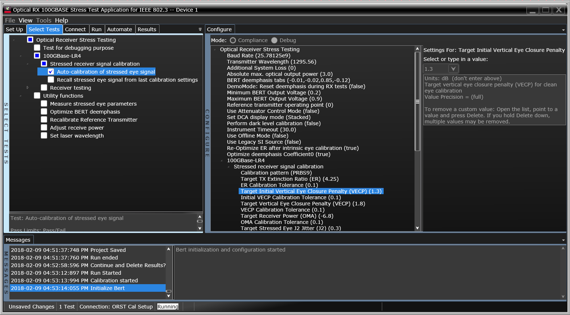
Task: Click the configuration tree scrollbar thumb
Action: coord(417,102)
